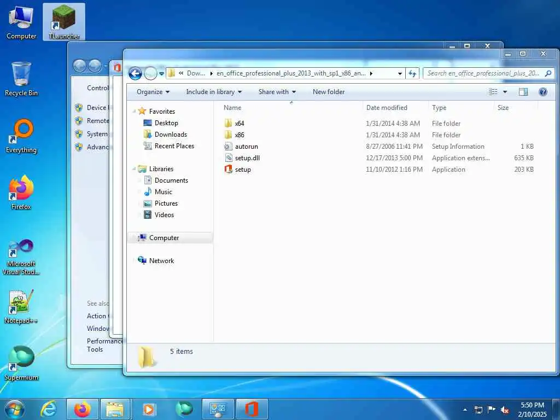560x420 pixels.
Task: Select the Firefox desktop shortcut
Action: [x=21, y=192]
